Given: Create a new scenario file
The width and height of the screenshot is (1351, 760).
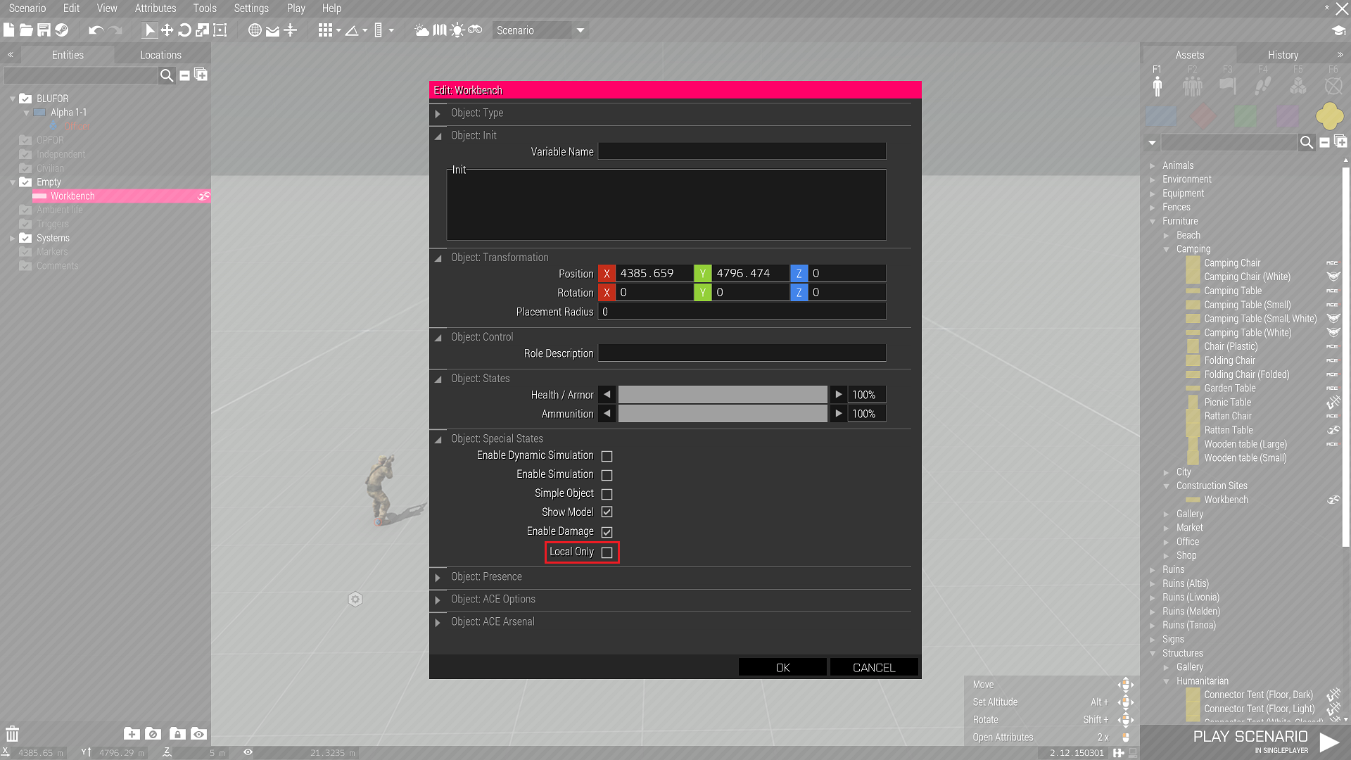Looking at the screenshot, I should 9,30.
